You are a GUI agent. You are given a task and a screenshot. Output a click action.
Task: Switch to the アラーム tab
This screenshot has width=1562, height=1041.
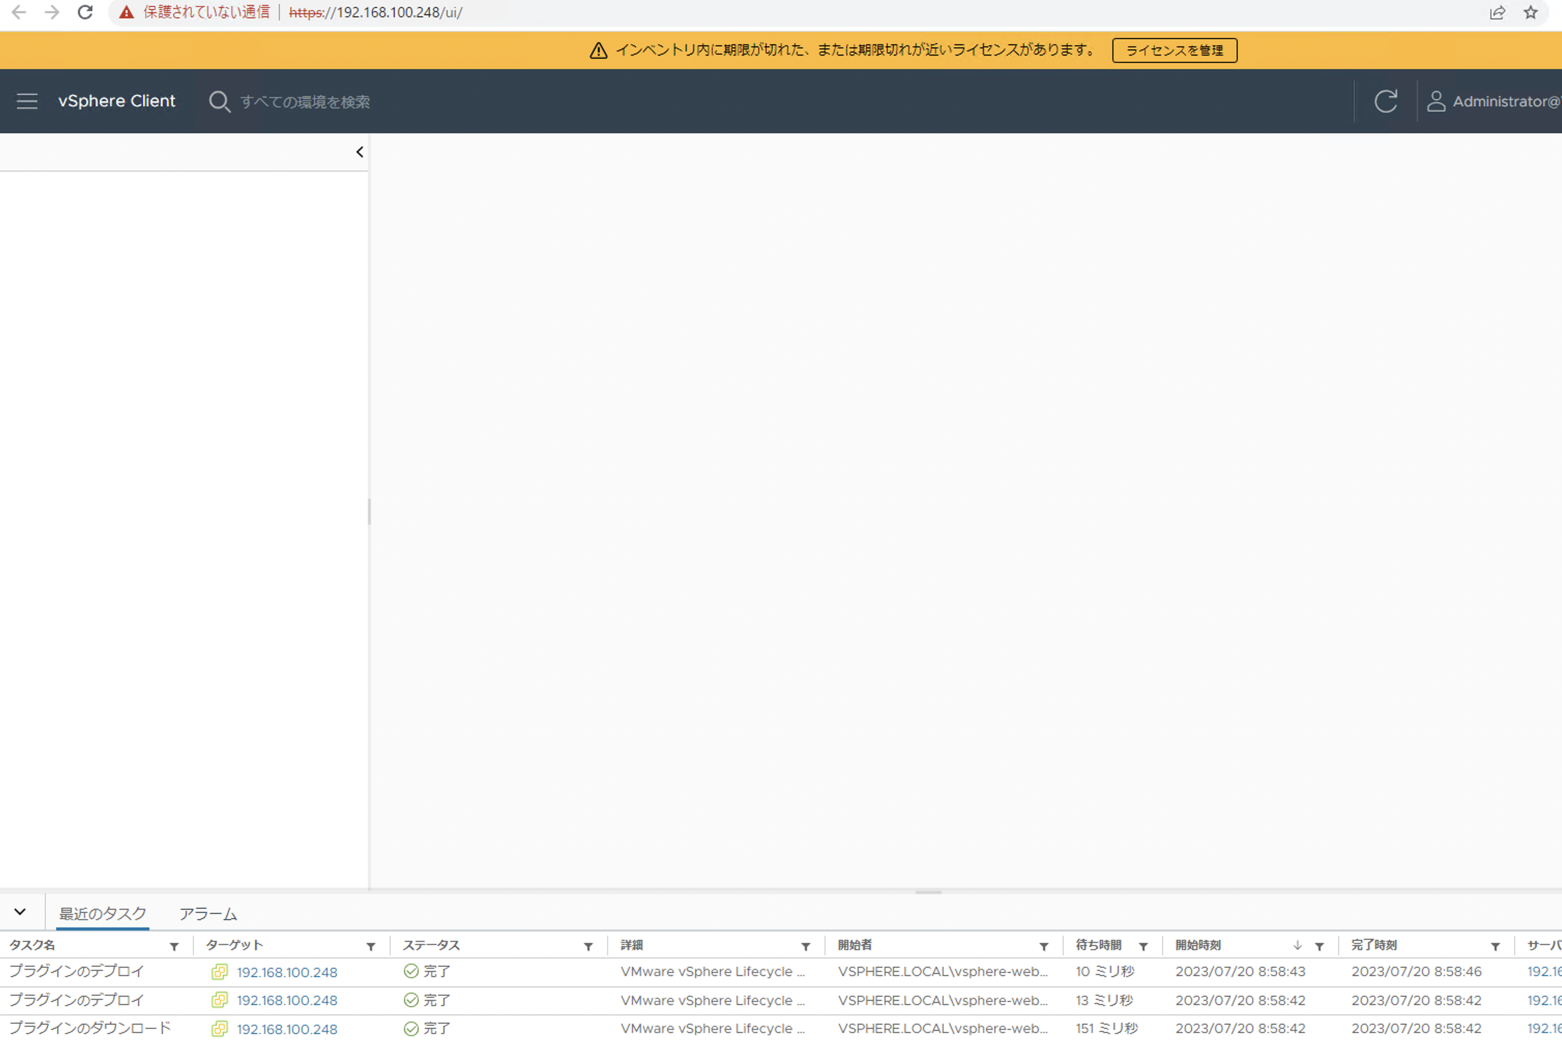point(208,914)
